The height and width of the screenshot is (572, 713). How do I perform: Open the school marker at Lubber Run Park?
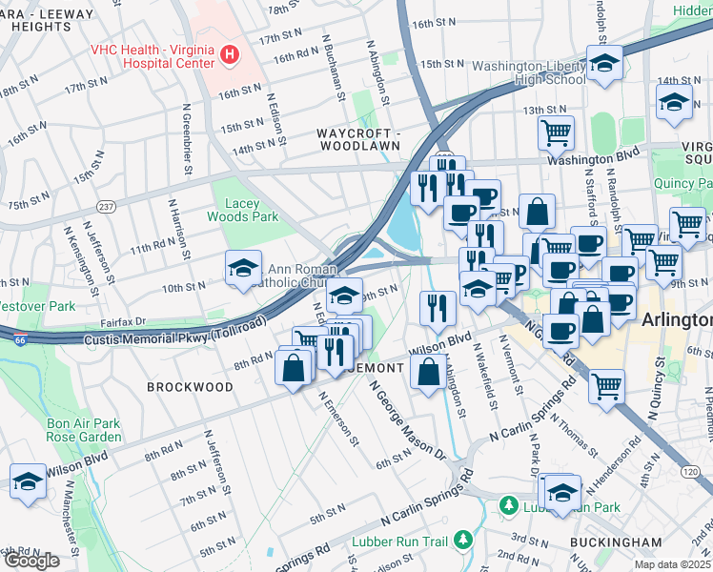tap(562, 496)
